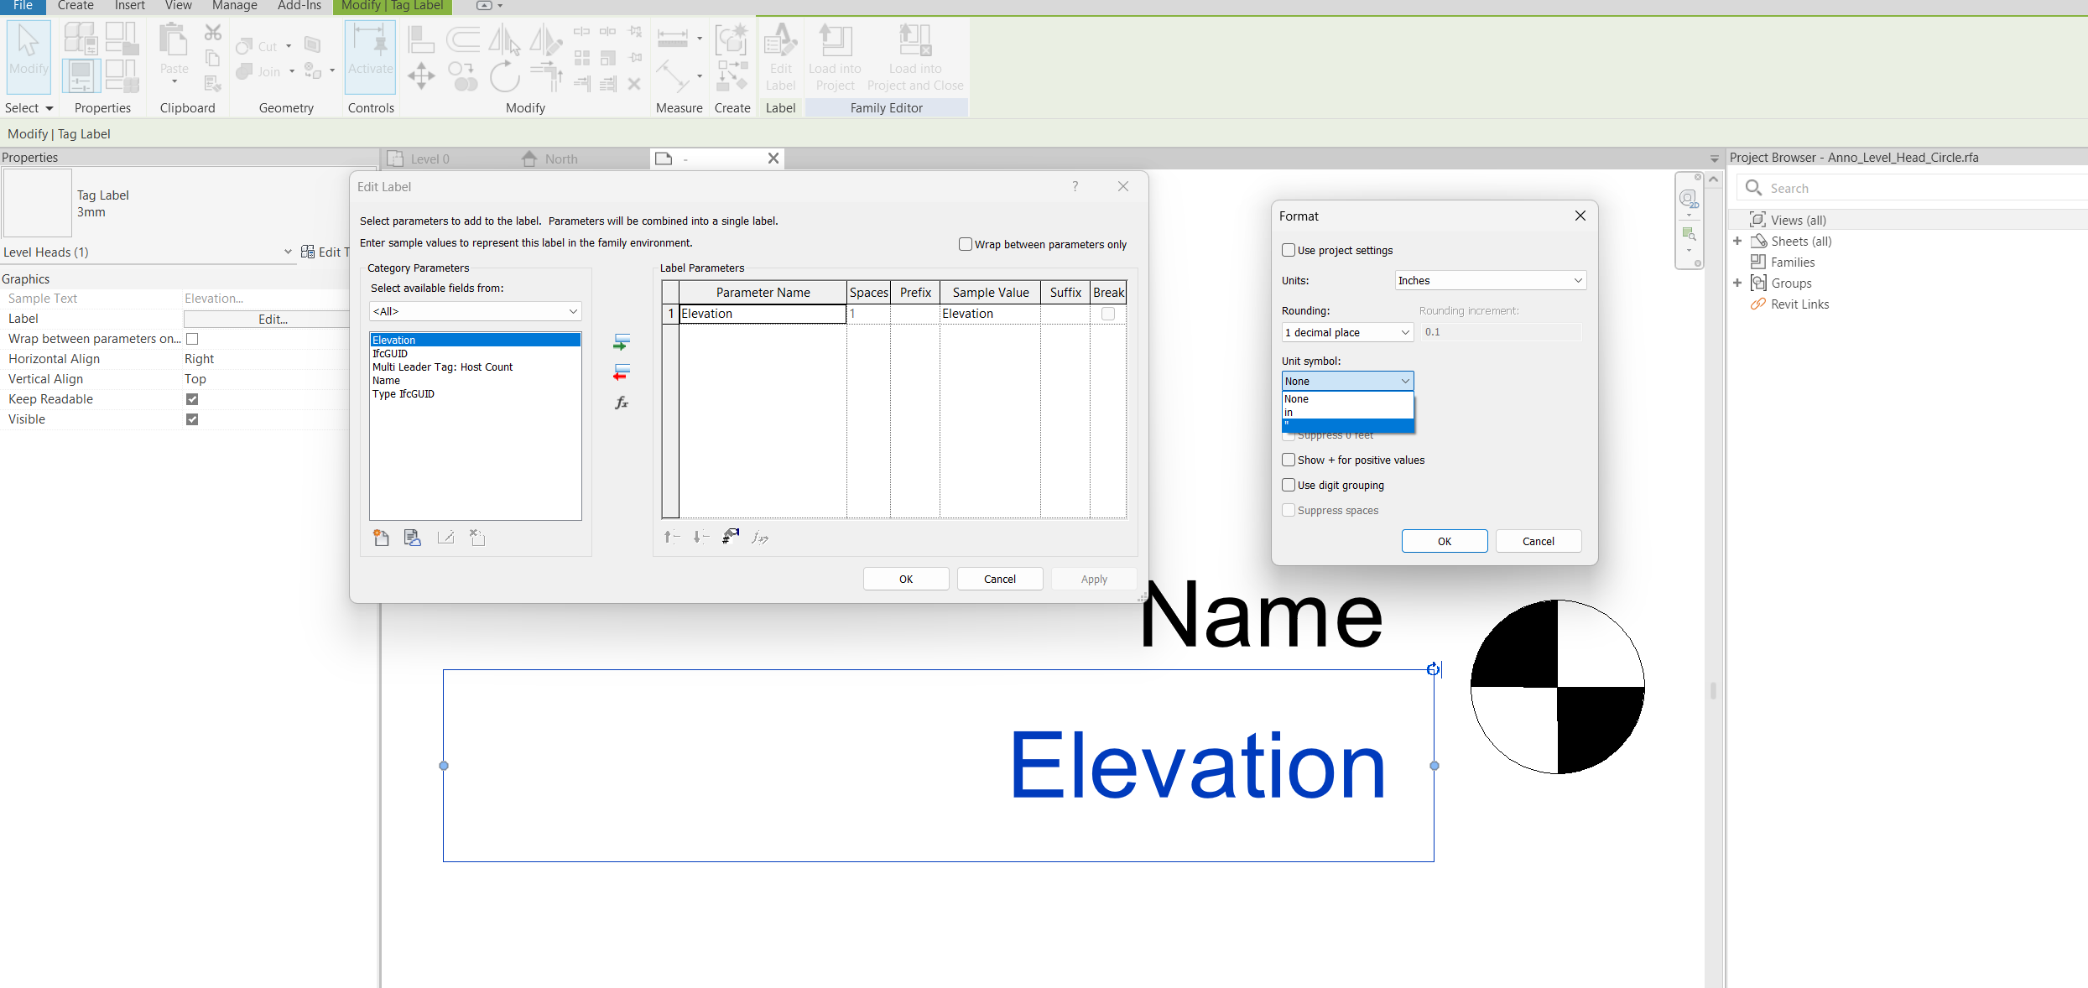The image size is (2088, 988).
Task: Expand Sheets (all) in the Project Browser
Action: click(1737, 241)
